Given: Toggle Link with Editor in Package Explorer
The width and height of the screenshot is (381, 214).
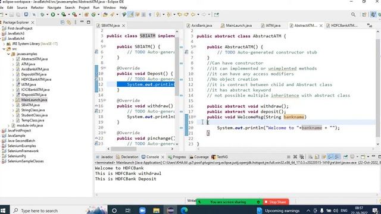Looking at the screenshot, I should [x=69, y=23].
